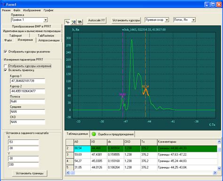Click cell with value -44,0126
Viewport: 223px width, 181px height.
click(99, 168)
